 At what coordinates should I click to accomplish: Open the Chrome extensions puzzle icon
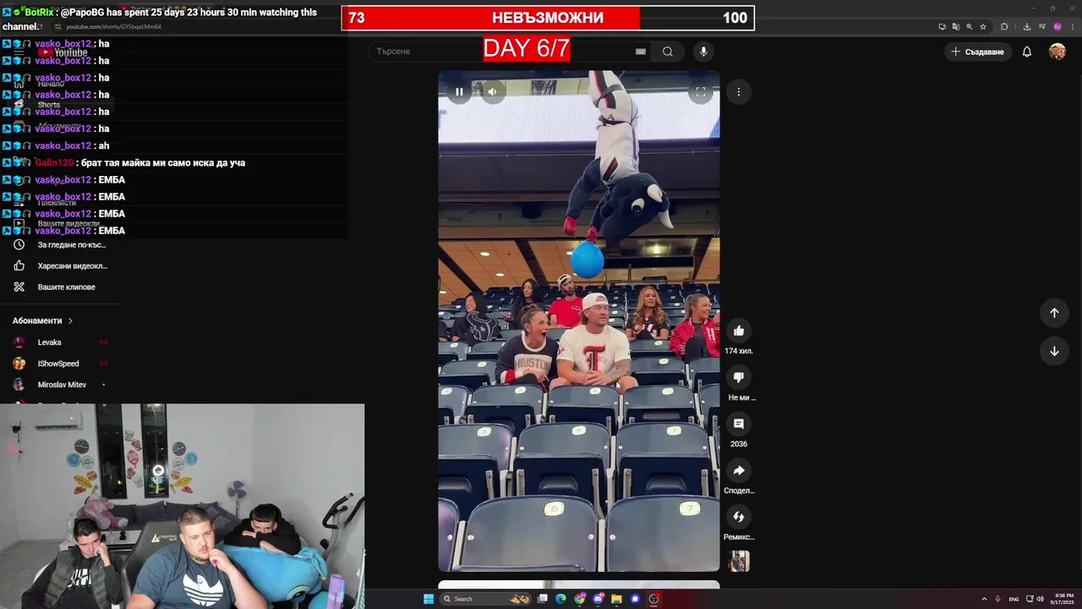point(1004,27)
